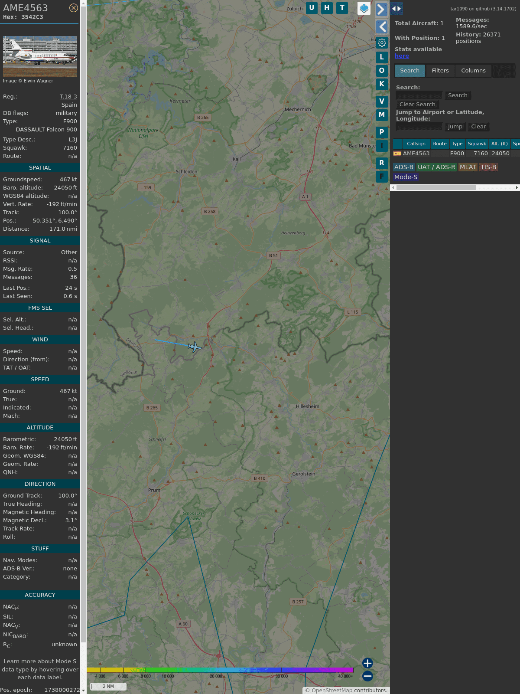The image size is (520, 694).
Task: Select the blue aircraft icon on map
Action: 195,347
